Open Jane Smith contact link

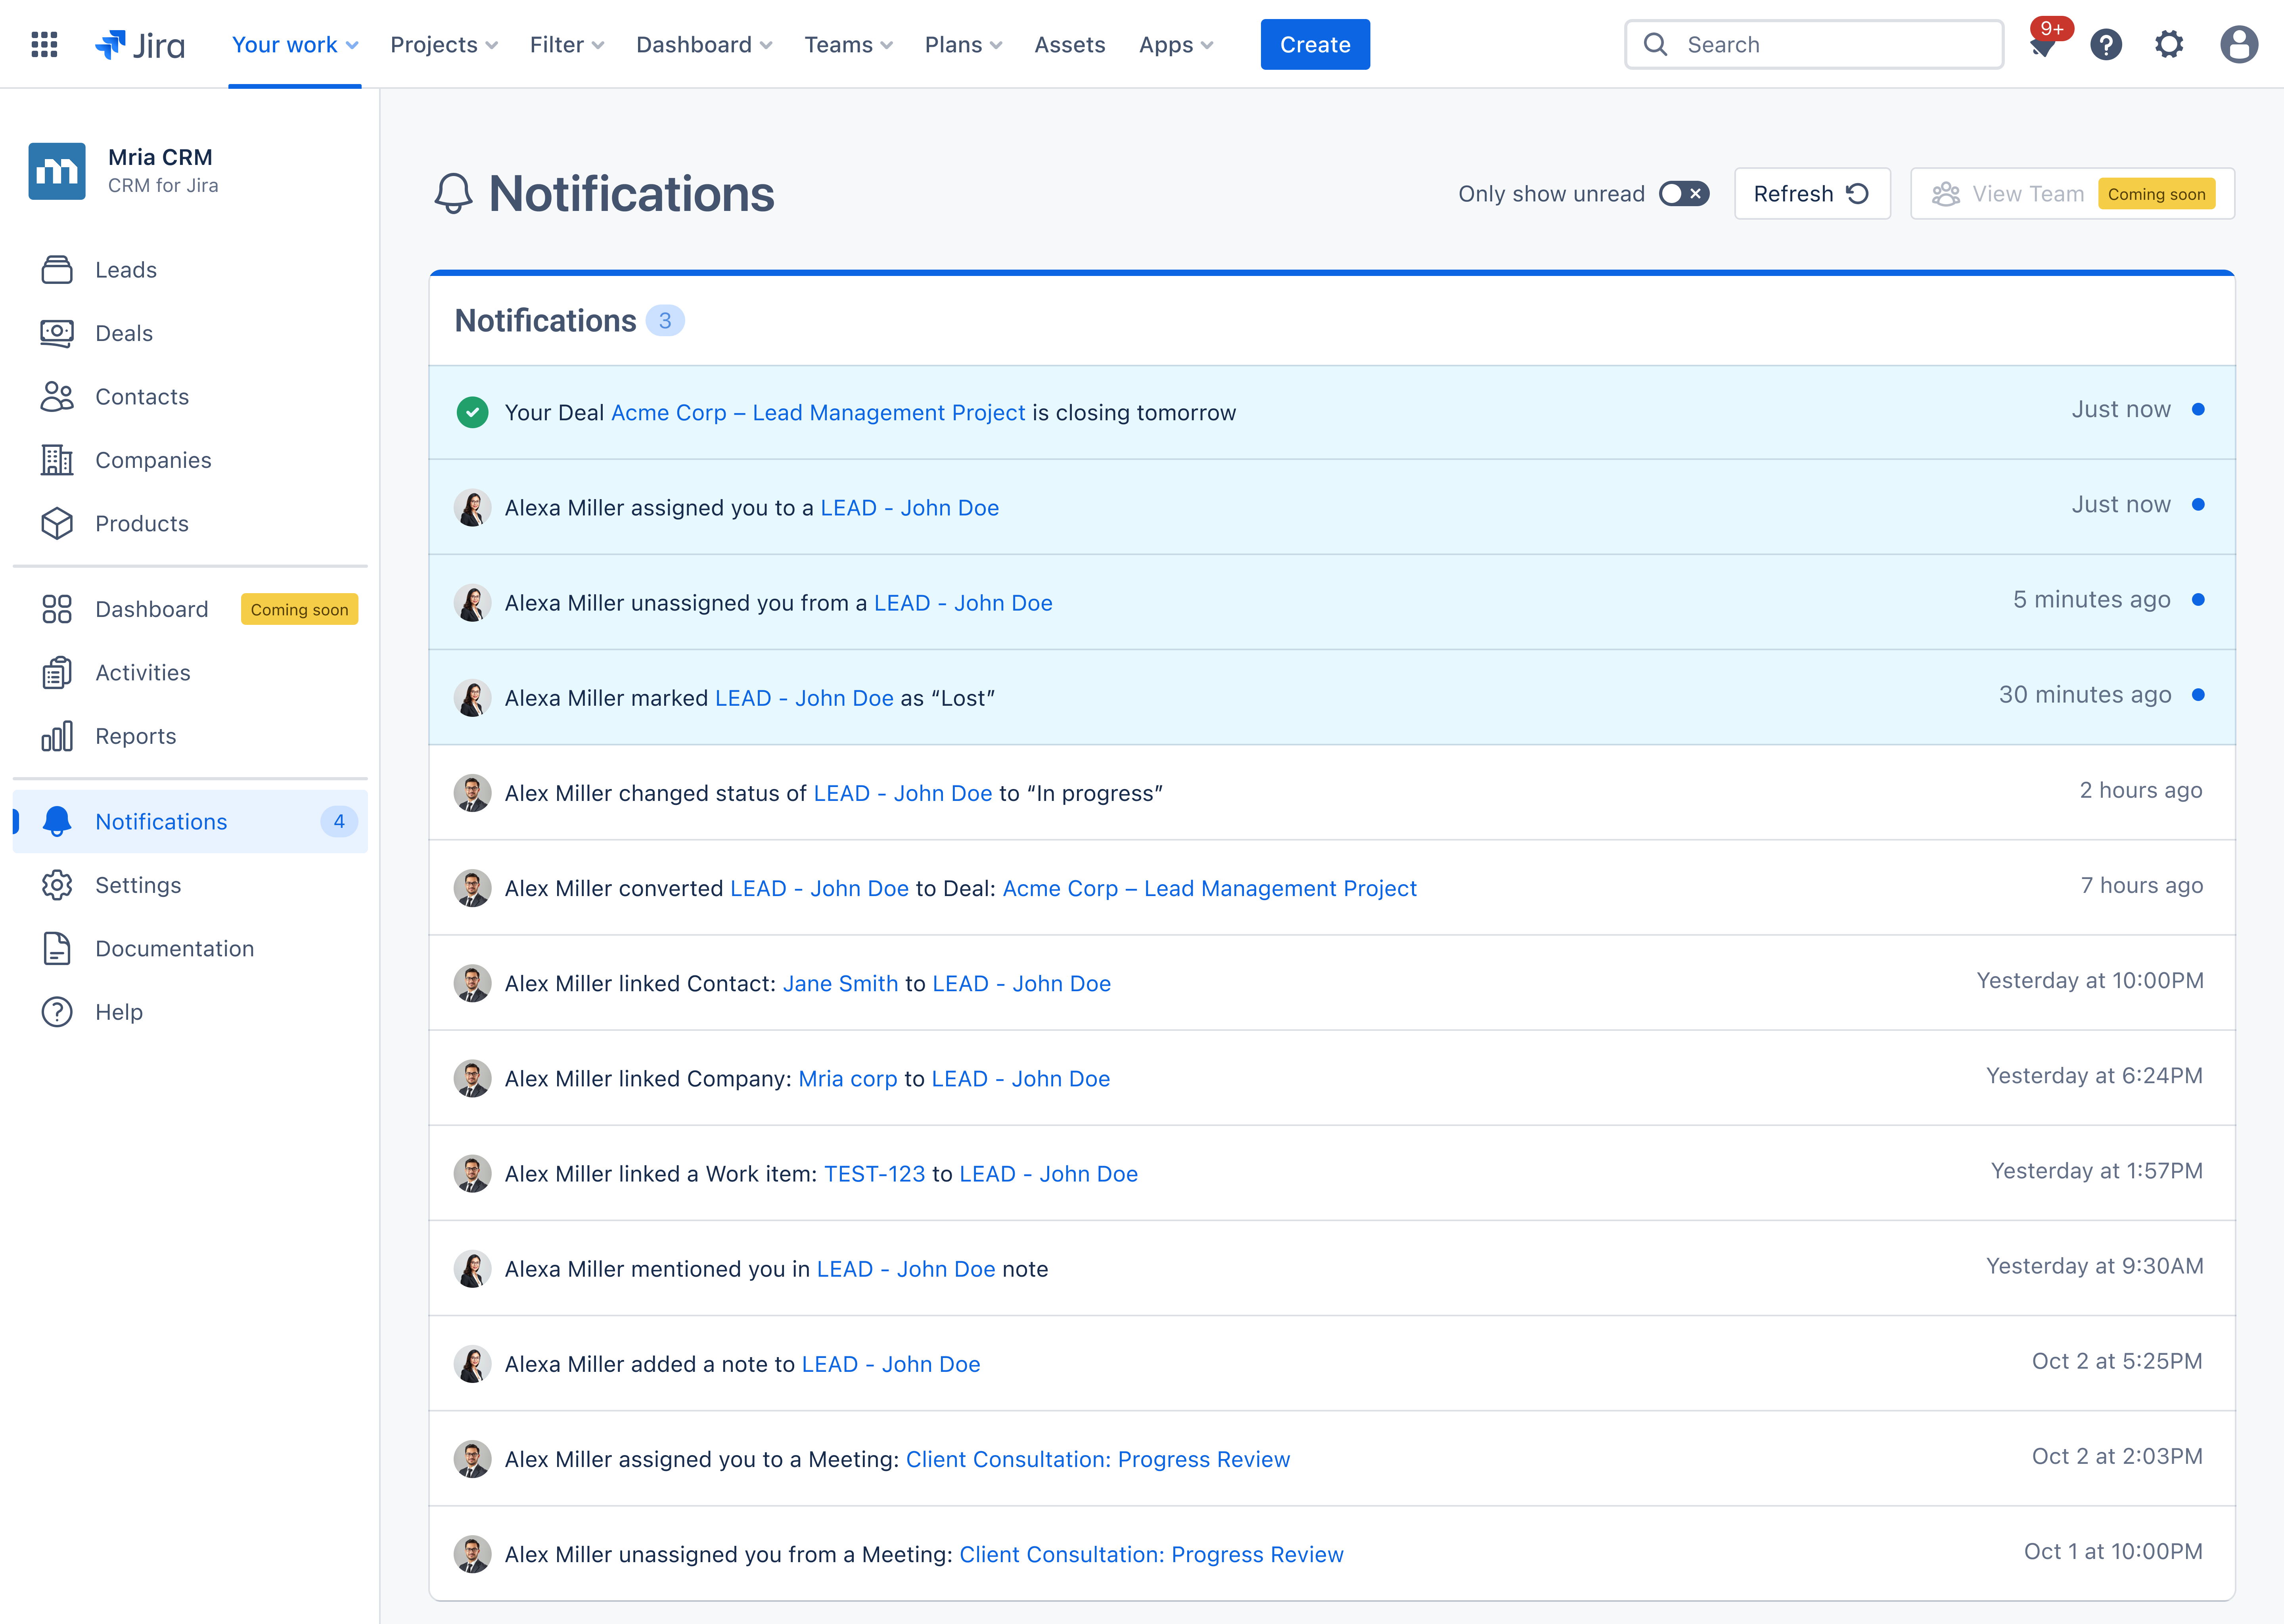tap(840, 984)
